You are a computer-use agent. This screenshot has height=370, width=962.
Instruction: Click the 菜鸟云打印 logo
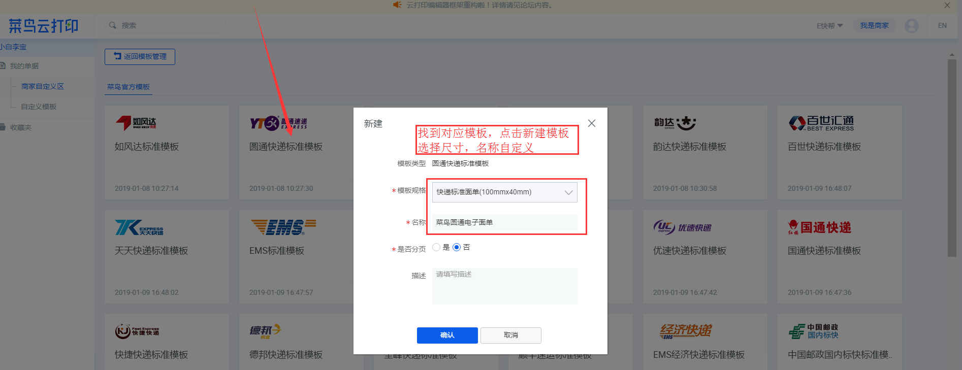coord(44,26)
